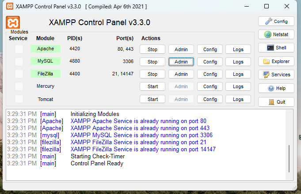Viewport: 301px width, 194px height.
Task: Click MySQL port 3306
Action: (x=128, y=61)
